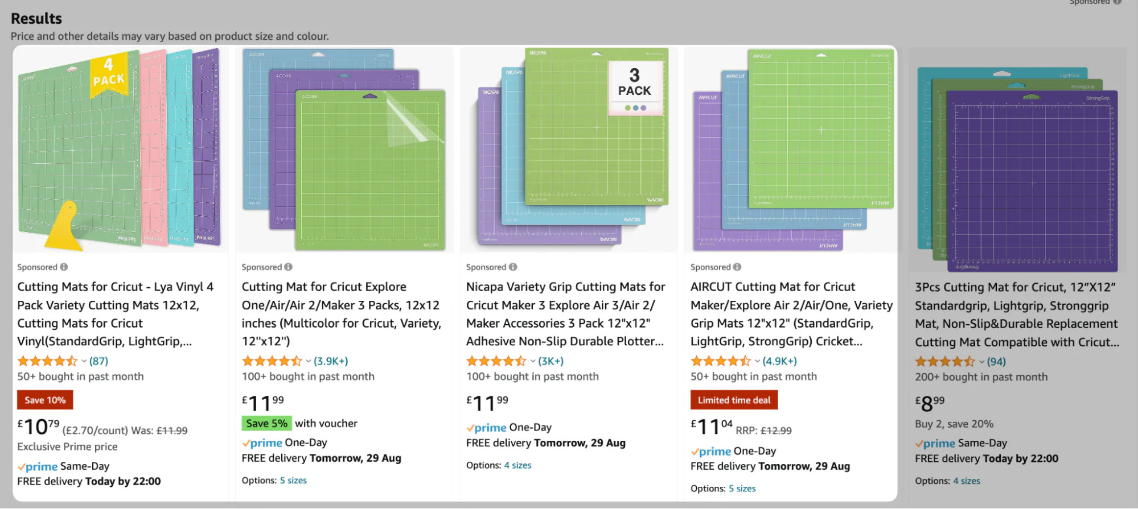
Task: Click Sponsored info icon on Explore One/Air mat listing
Action: coord(289,267)
